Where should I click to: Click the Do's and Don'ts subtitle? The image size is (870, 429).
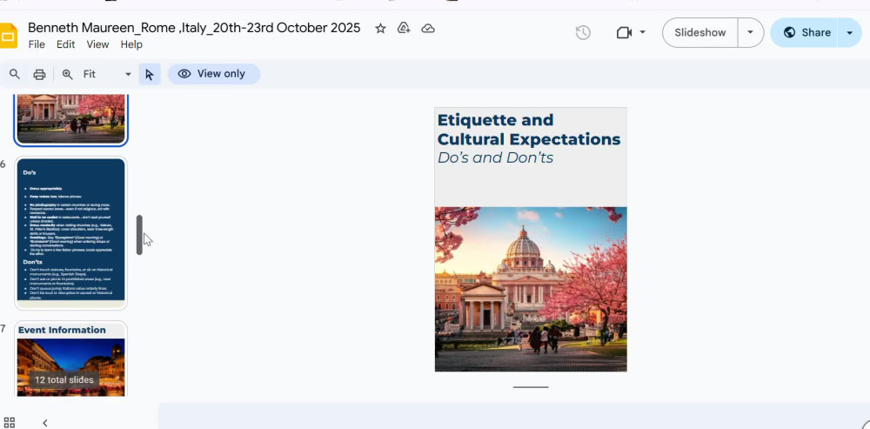(496, 158)
